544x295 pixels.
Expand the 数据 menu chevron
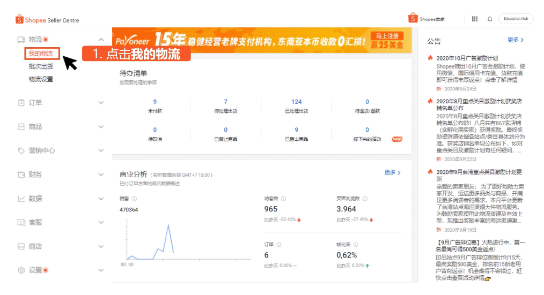(x=101, y=199)
